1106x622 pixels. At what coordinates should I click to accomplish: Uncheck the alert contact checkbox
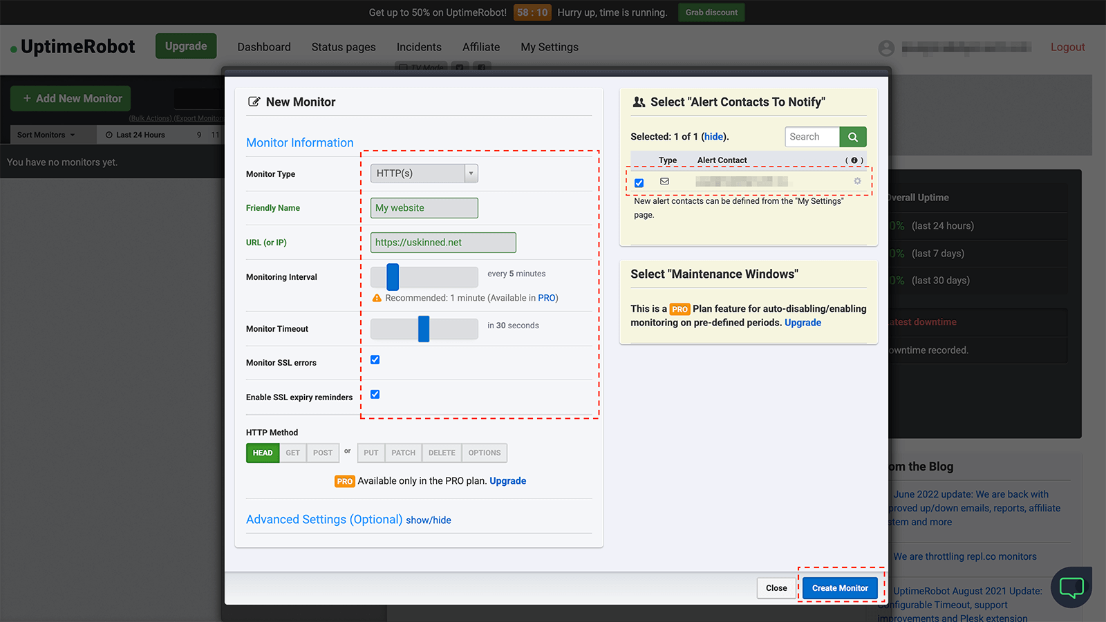coord(639,183)
